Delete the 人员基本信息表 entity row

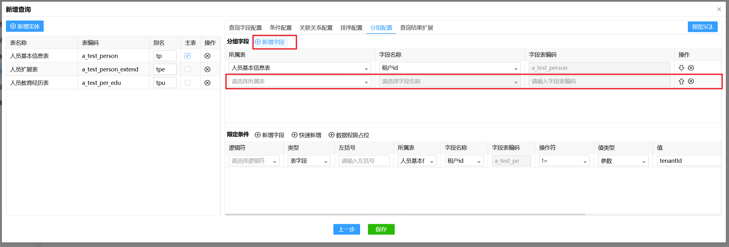[207, 56]
